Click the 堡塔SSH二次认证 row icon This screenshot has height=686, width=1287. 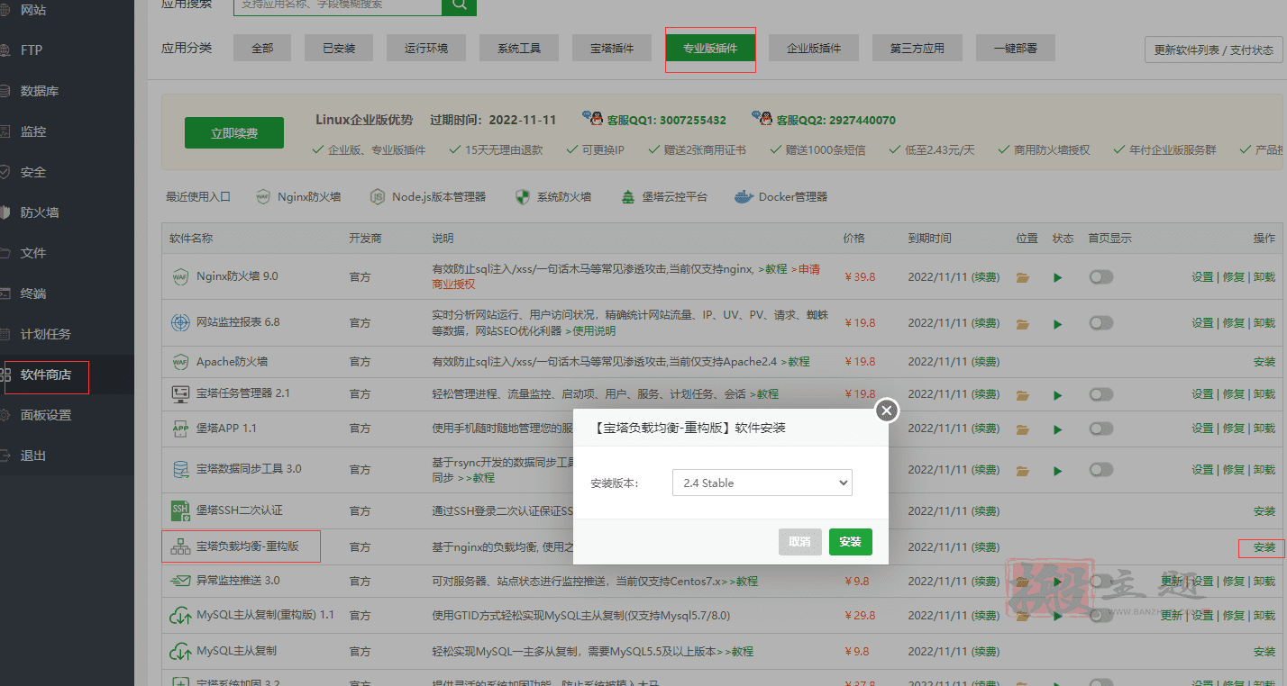click(x=179, y=510)
